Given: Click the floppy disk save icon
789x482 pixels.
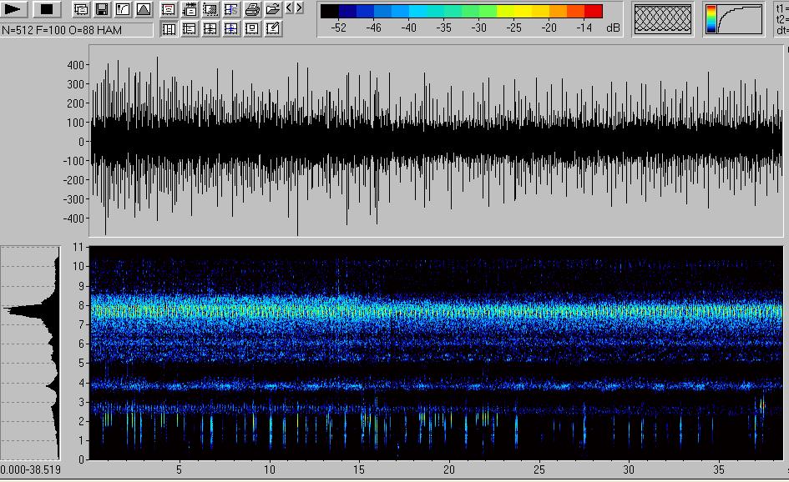Looking at the screenshot, I should point(102,10).
